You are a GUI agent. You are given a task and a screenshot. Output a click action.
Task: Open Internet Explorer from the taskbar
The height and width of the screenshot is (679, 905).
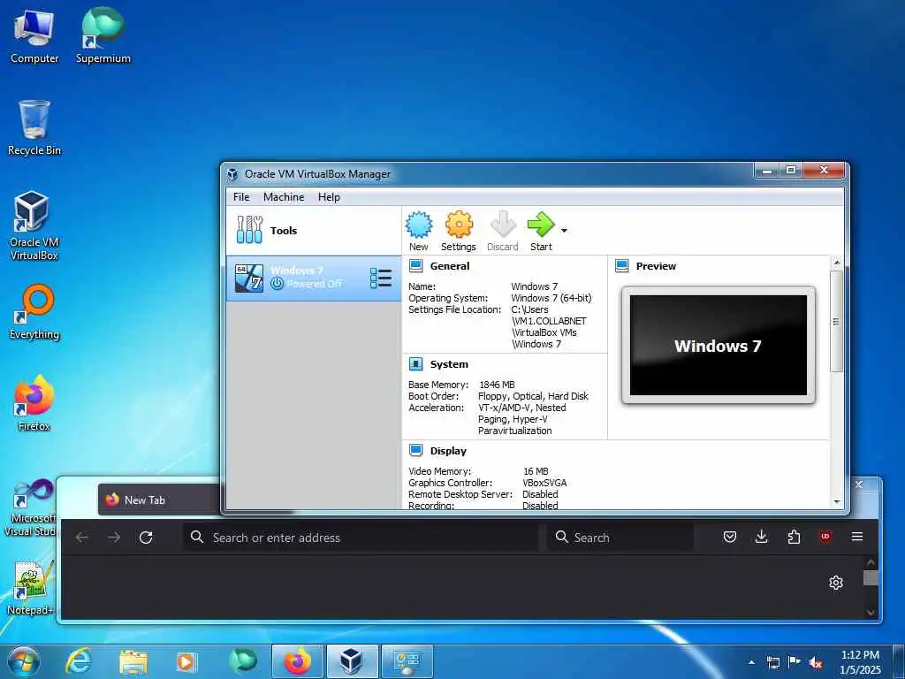[79, 661]
